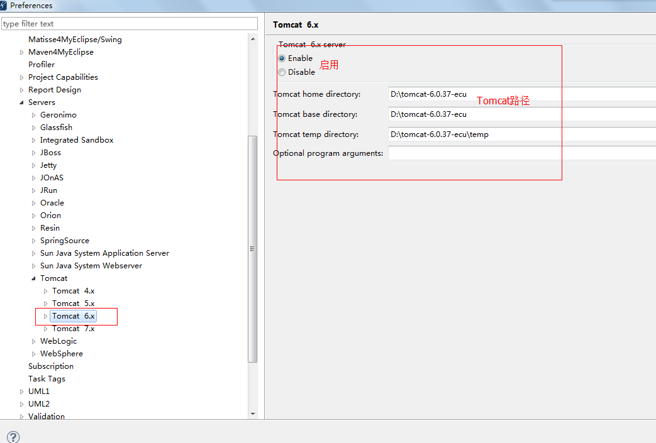The image size is (656, 443).
Task: Select the JRun server item
Action: pos(48,190)
